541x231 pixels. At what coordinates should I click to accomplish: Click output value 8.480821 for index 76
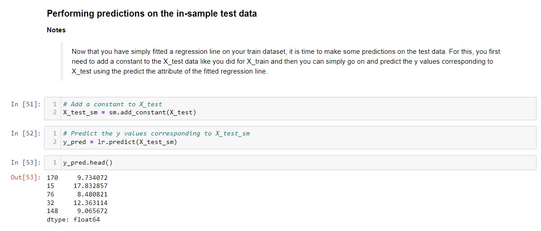pyautogui.click(x=92, y=194)
